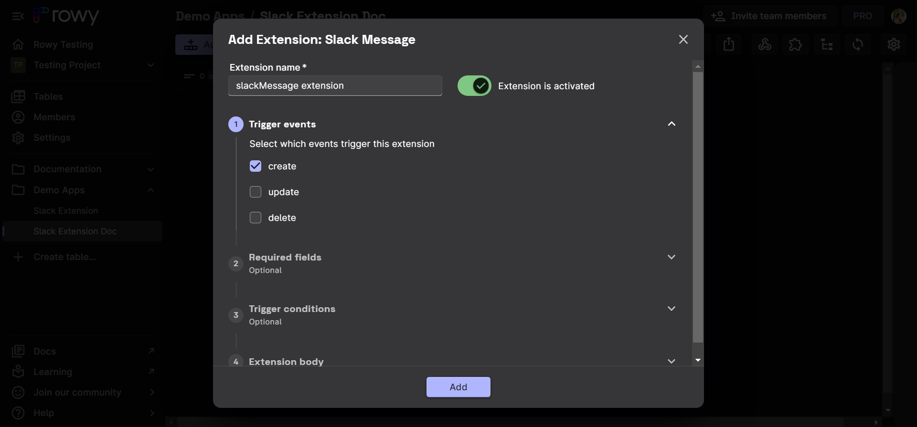Screen dimensions: 917x427
Task: Toggle off the Extension is activated switch
Action: 474,86
